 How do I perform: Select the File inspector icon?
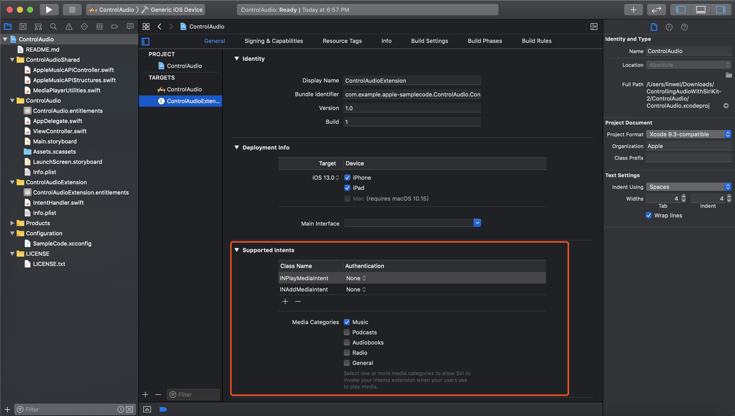pos(653,27)
